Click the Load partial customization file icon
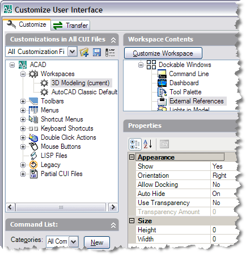The height and width of the screenshot is (255, 246). click(x=84, y=52)
